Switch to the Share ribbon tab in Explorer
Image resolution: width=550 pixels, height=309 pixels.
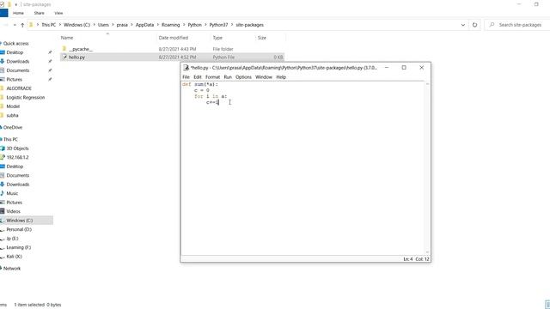coord(39,13)
